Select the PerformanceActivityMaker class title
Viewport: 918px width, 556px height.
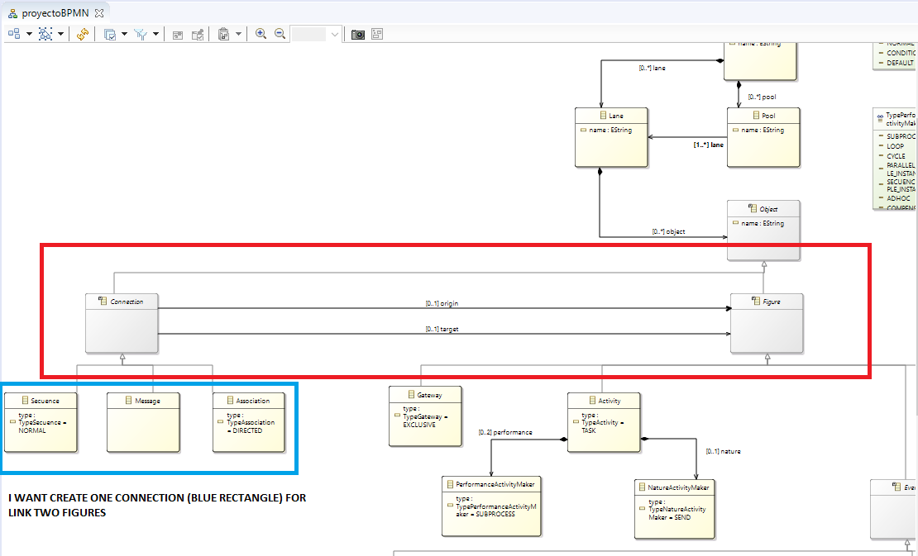click(495, 485)
